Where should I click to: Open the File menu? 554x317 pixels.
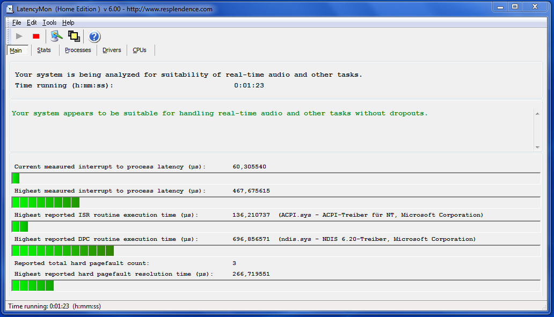[x=17, y=23]
